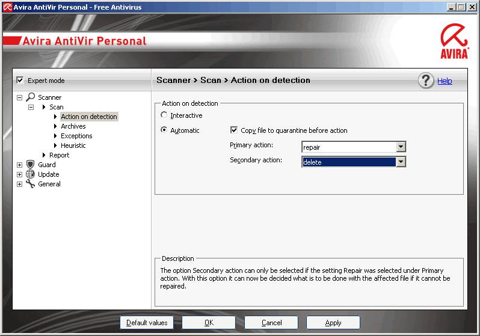Click the Apply button

point(333,323)
